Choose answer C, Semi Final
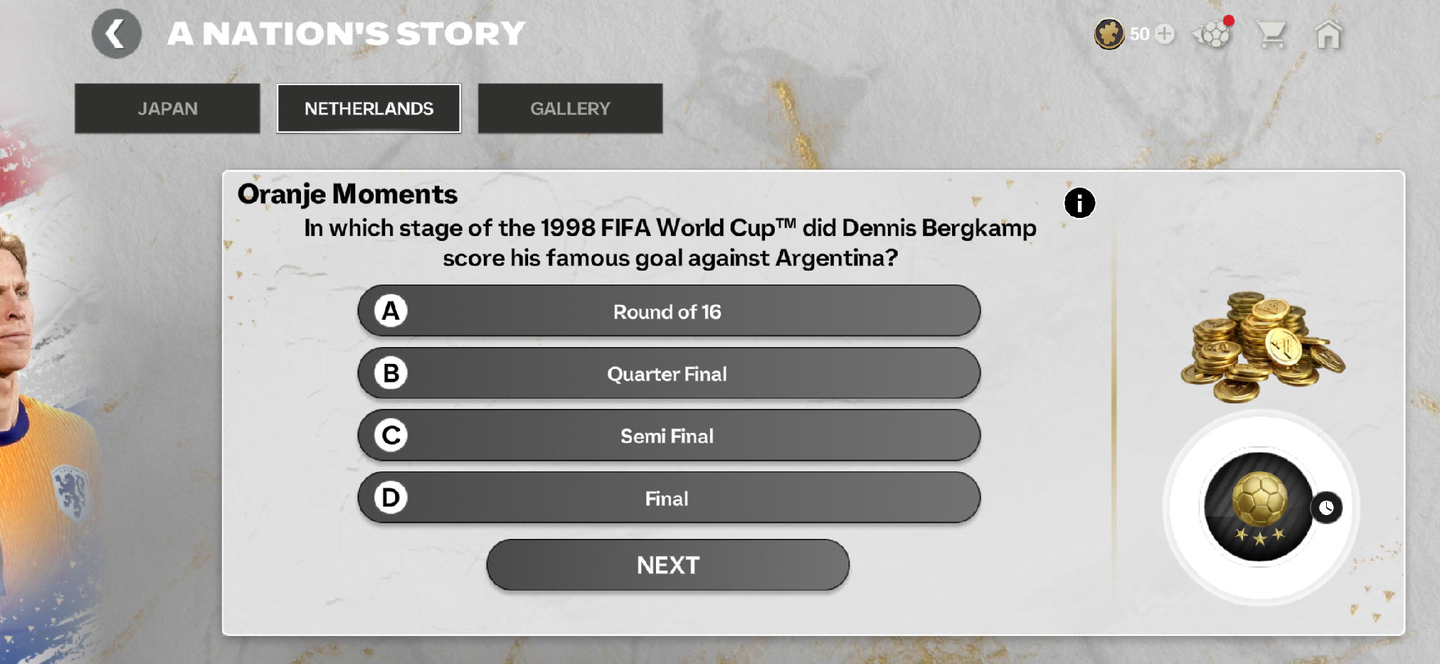 tap(667, 436)
